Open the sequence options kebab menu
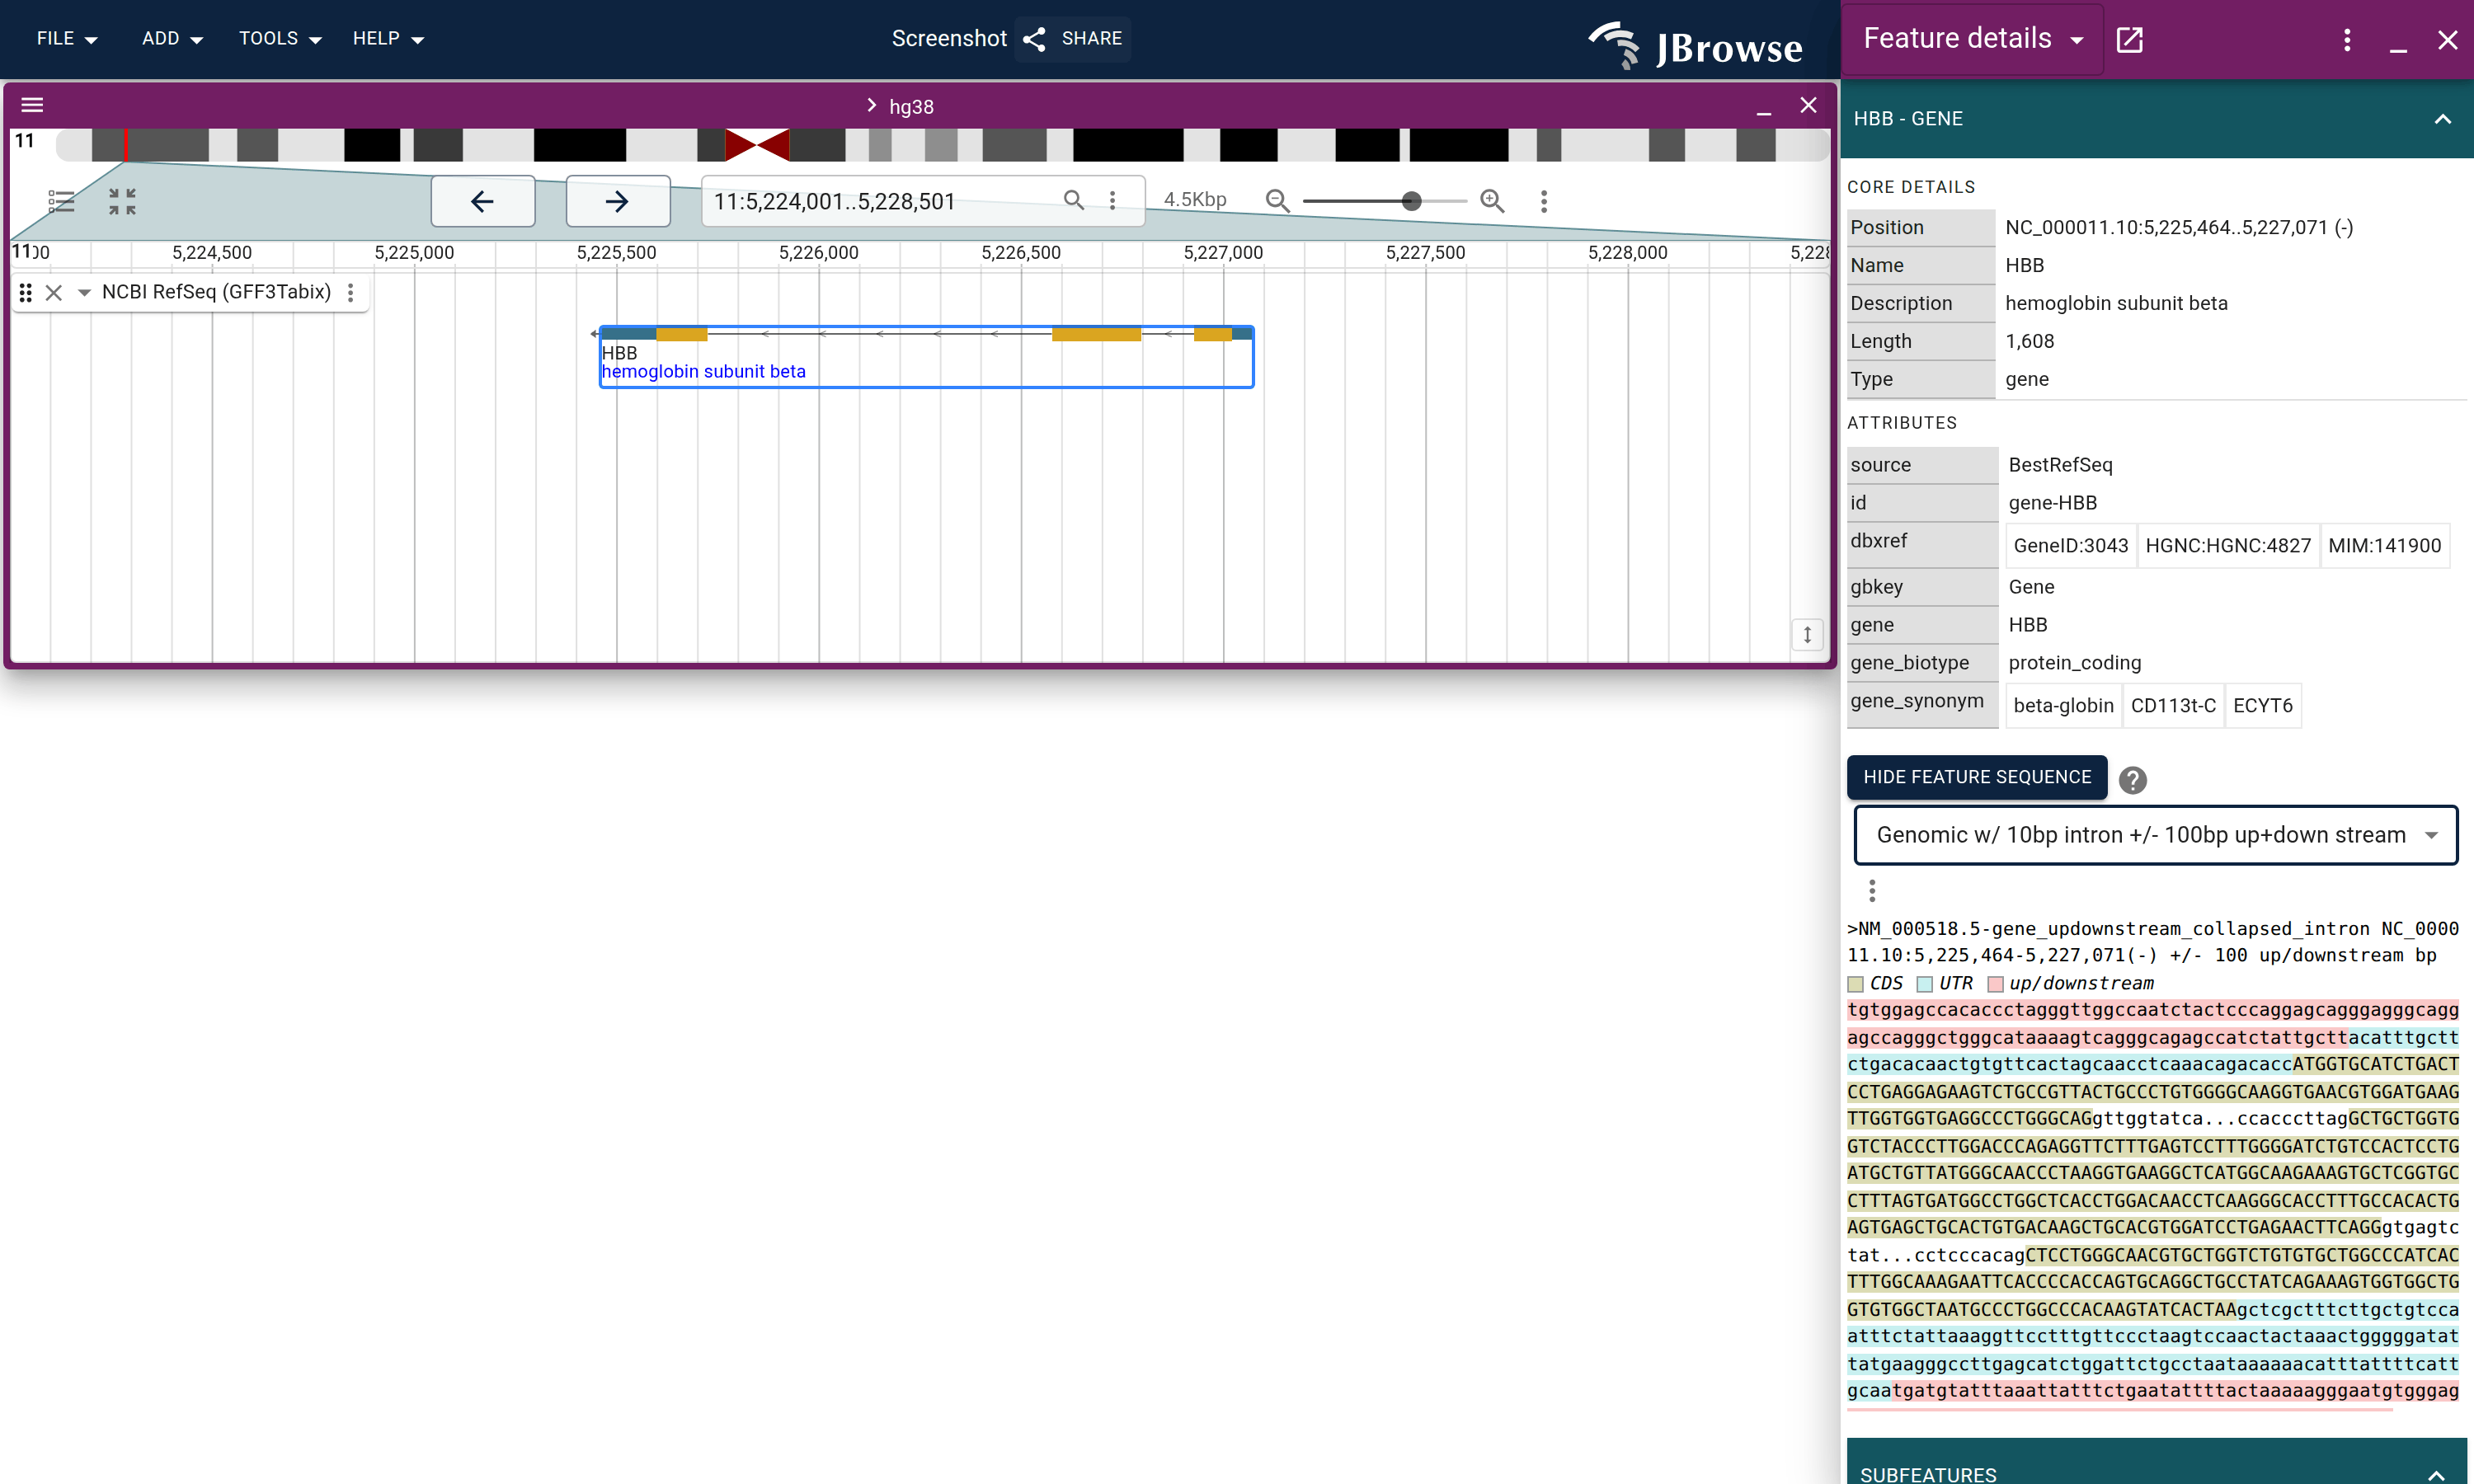2474x1484 pixels. (x=1872, y=890)
